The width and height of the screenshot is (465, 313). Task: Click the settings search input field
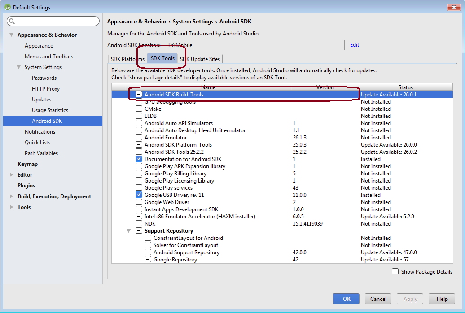[56, 22]
